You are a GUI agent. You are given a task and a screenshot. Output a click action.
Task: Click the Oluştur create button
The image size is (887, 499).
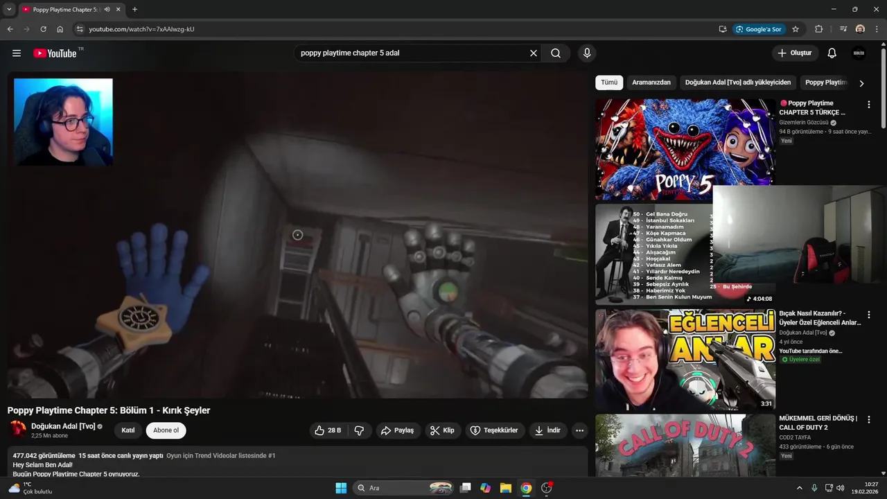coord(795,53)
